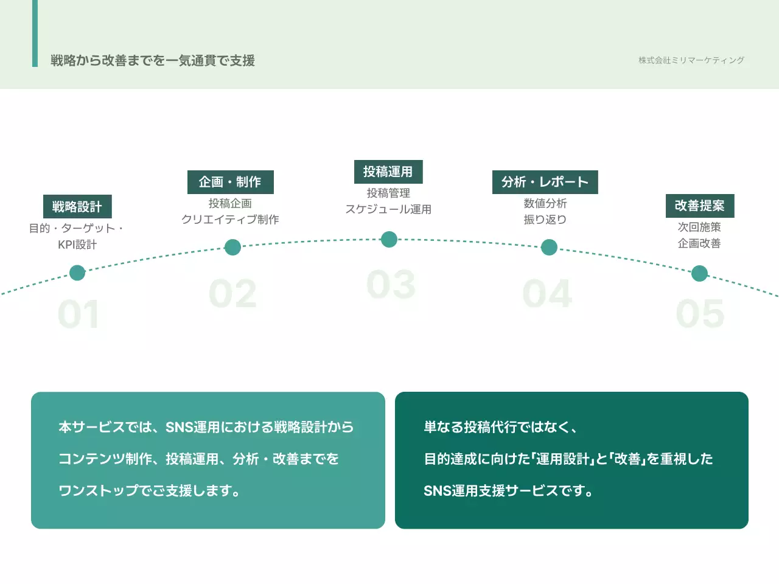The image size is (779, 584).
Task: Select the dark green box starting 単なる投稿代行
Action: tap(571, 460)
